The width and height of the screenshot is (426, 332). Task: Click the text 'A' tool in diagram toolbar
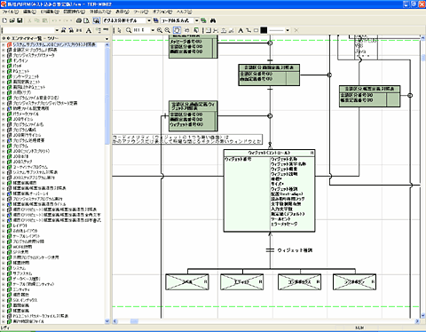(241, 30)
